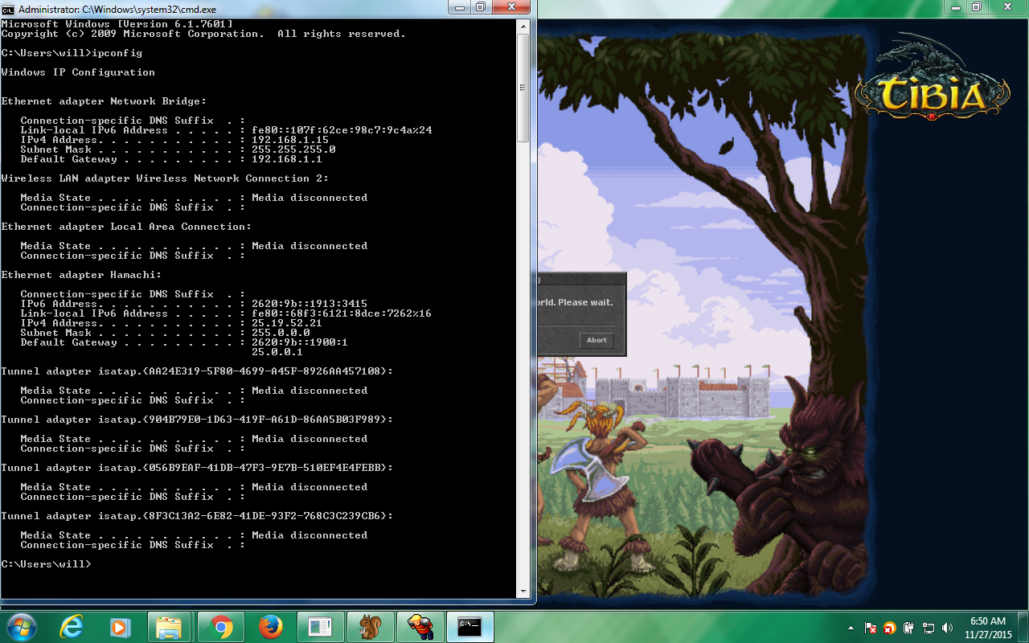Select the cmd.exe taskbar button

(469, 627)
